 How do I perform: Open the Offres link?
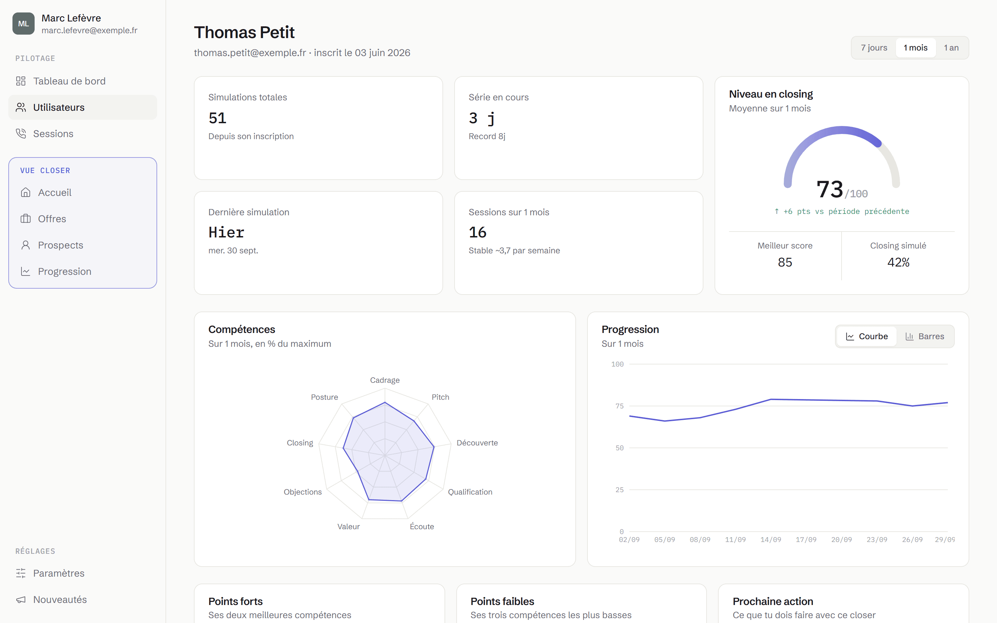pos(82,219)
